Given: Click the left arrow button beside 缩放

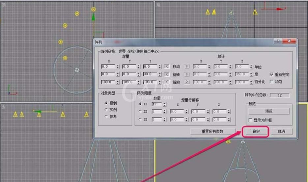Looking at the screenshot, I should (x=167, y=82).
